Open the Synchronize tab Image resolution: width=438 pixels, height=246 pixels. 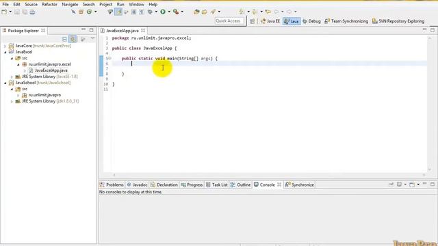point(300,184)
